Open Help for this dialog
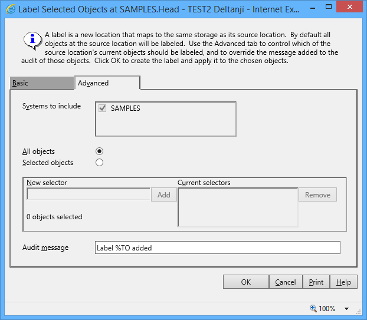 343,282
